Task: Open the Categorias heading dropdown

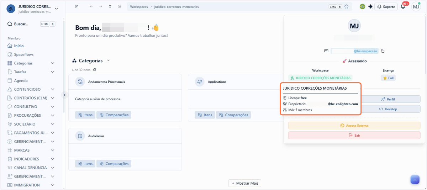Action: 109,61
